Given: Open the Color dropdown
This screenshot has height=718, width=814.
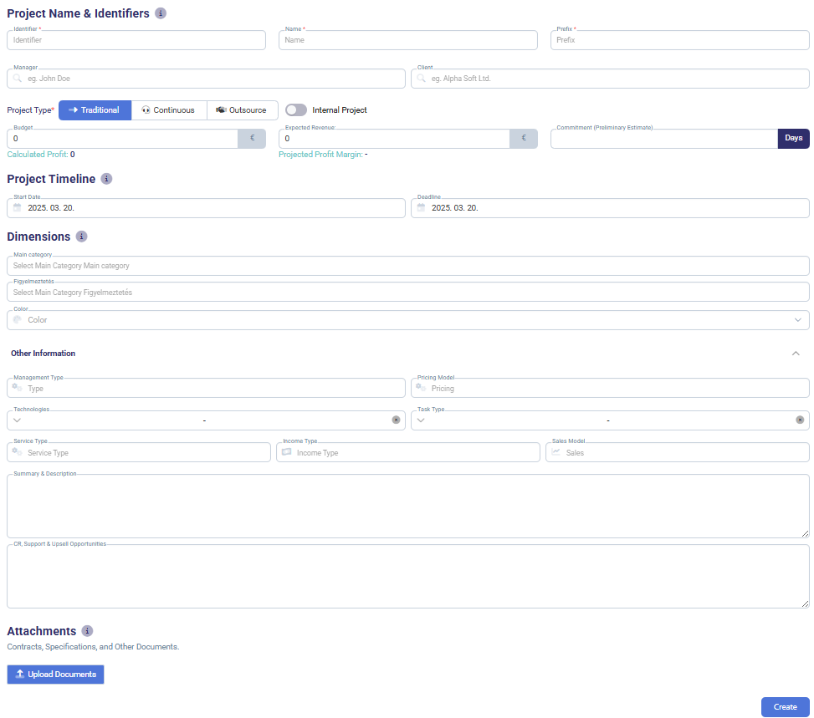Looking at the screenshot, I should coord(797,320).
